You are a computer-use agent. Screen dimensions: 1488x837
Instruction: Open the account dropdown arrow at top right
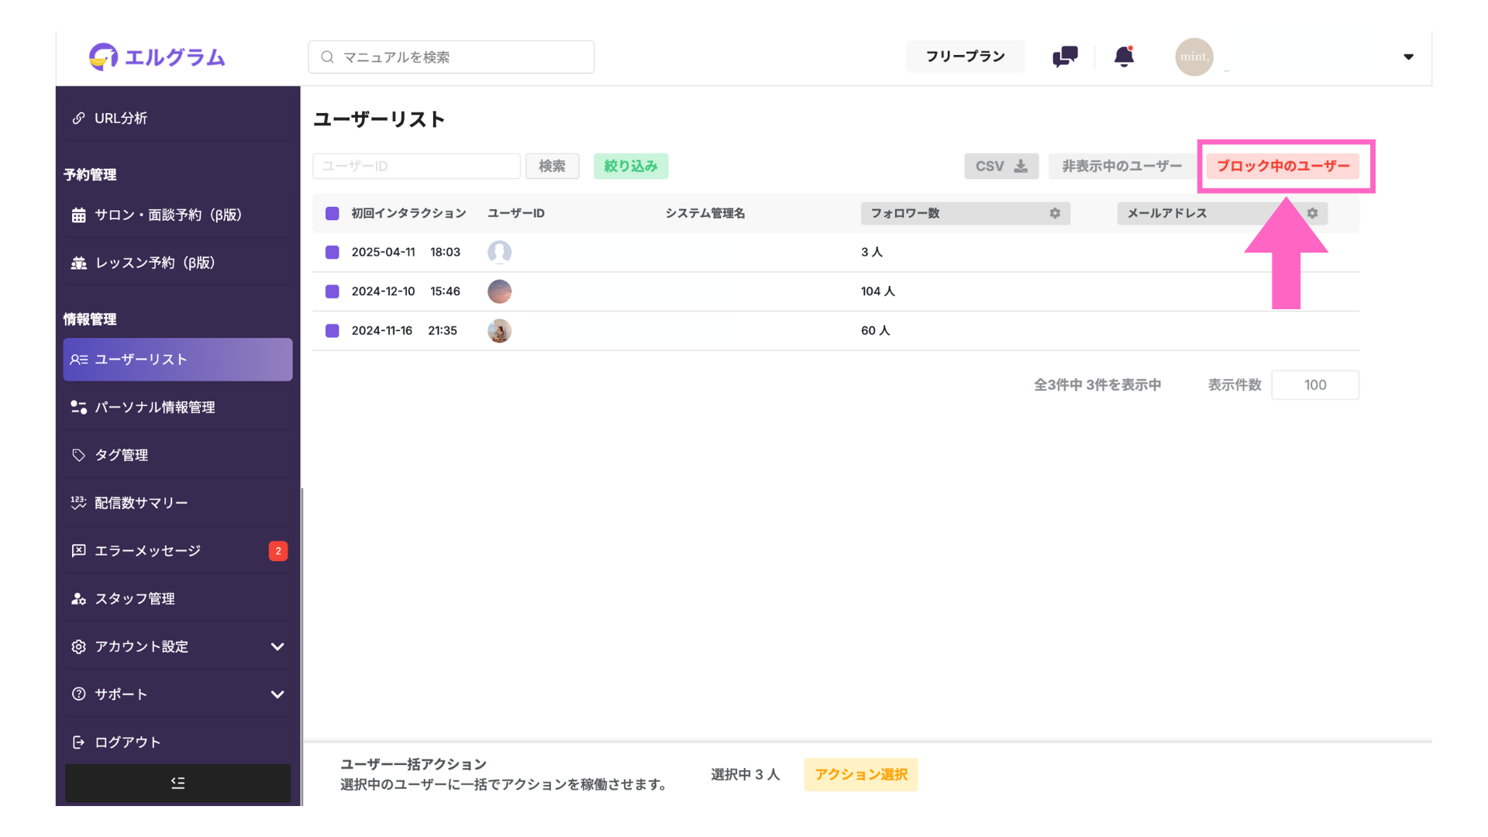tap(1408, 57)
